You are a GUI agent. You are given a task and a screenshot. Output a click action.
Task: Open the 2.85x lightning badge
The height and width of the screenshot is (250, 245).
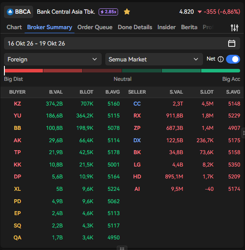click(108, 12)
